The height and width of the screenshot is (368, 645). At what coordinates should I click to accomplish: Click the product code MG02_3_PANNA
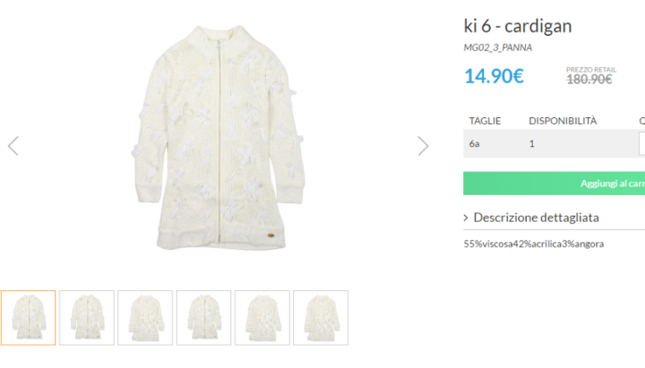[498, 48]
